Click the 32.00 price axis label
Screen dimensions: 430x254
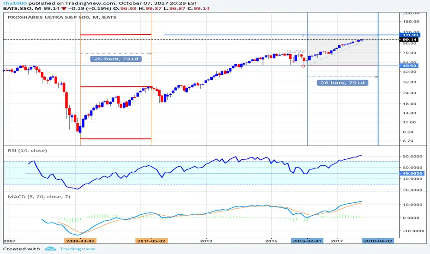[x=409, y=82]
